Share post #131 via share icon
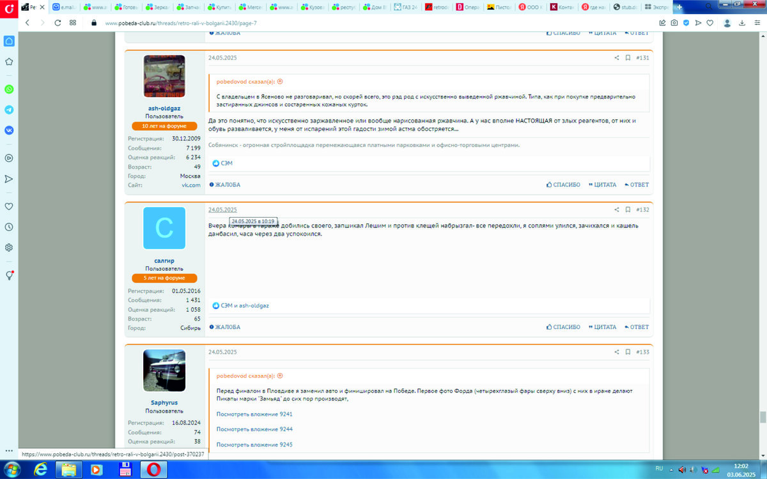 click(617, 58)
